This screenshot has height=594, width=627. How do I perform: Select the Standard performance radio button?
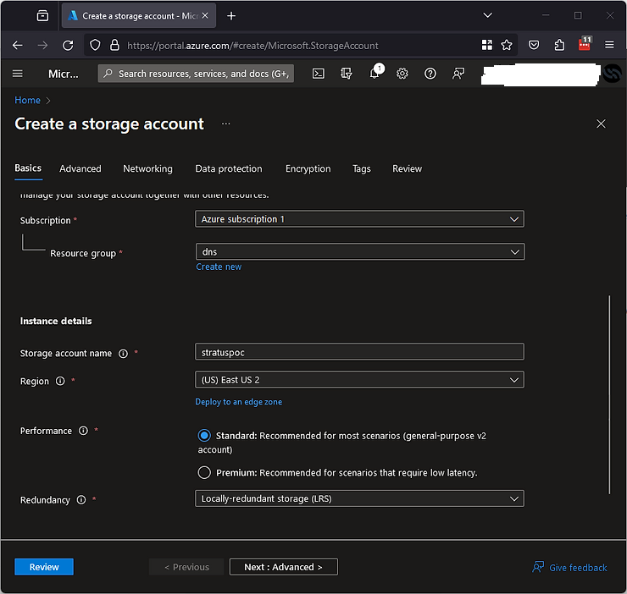click(x=204, y=436)
